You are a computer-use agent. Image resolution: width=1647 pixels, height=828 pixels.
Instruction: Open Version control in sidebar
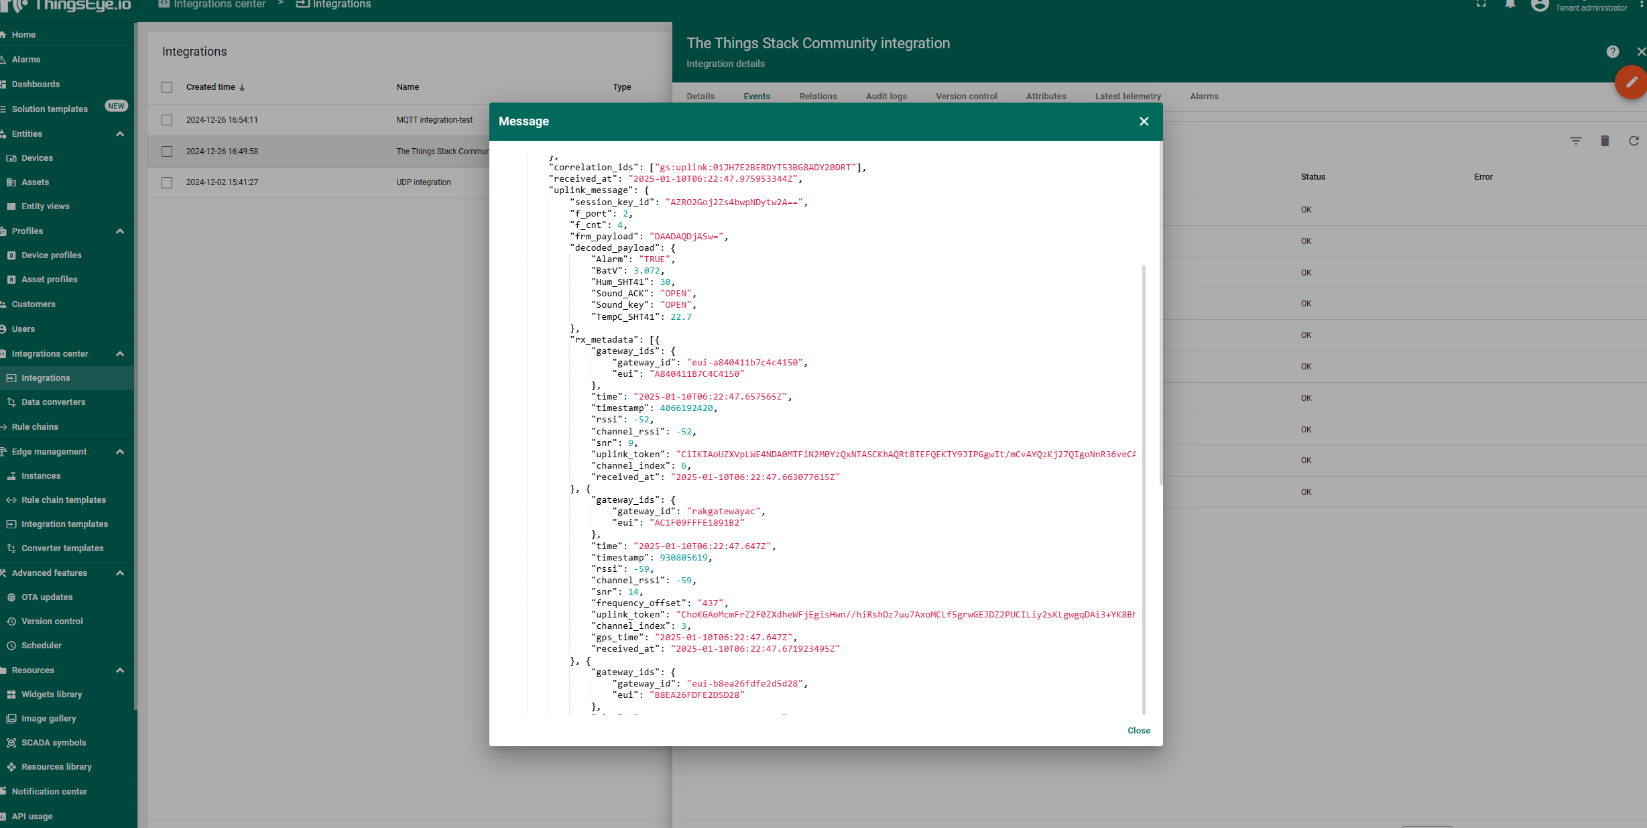pos(52,622)
